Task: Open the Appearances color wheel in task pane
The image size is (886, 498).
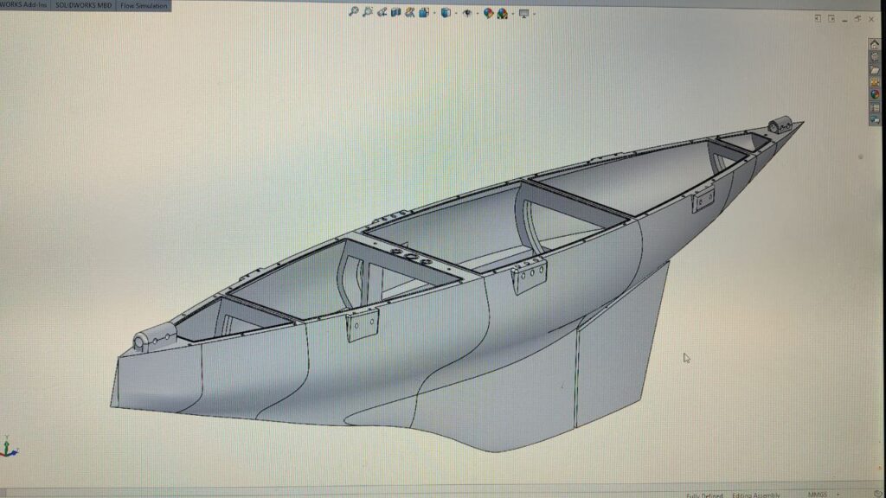Action: coord(875,94)
